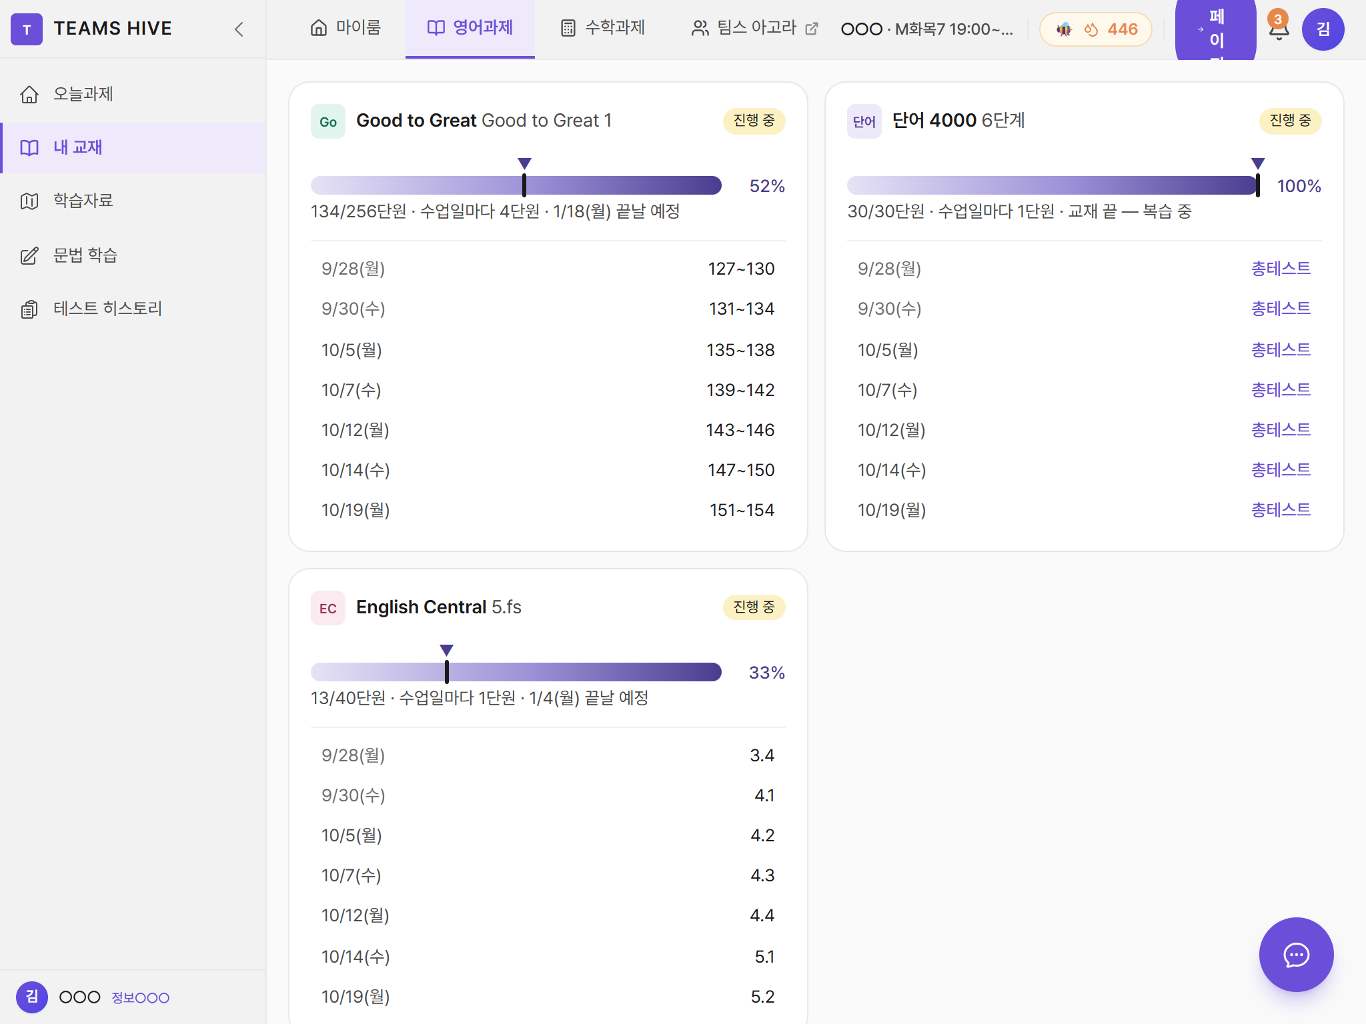The height and width of the screenshot is (1024, 1366).
Task: Select 내 교재 sidebar item
Action: coord(133,147)
